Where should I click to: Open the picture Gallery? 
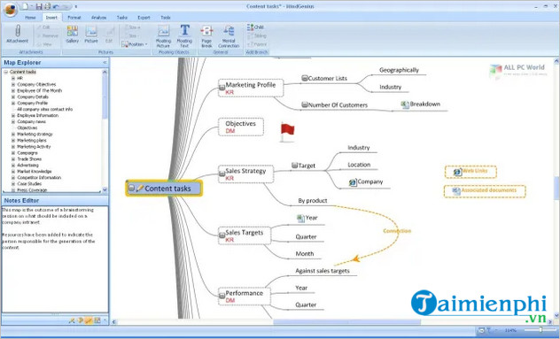72,35
